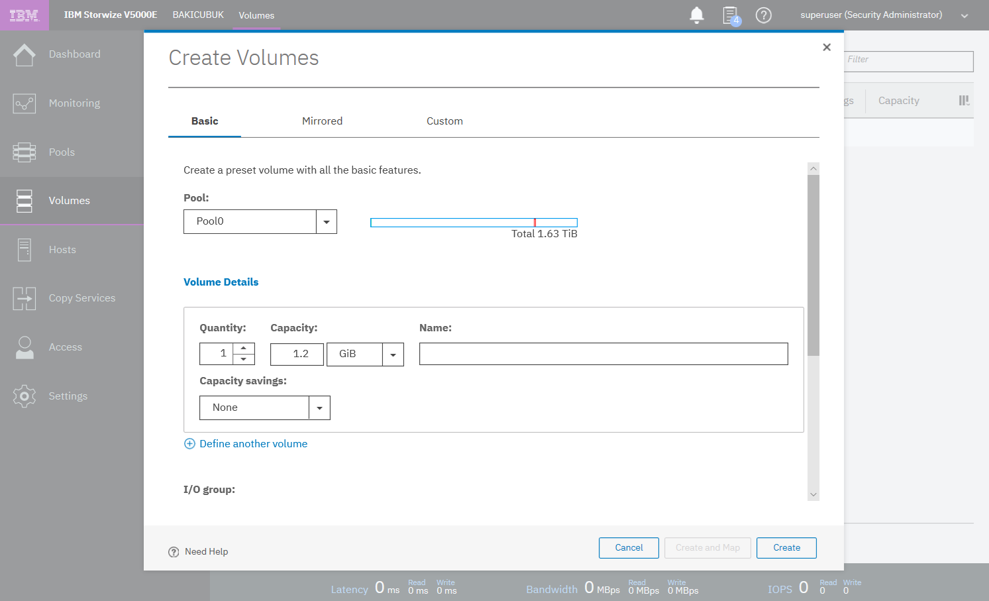Click the Quantity number field
This screenshot has width=989, height=601.
click(217, 354)
